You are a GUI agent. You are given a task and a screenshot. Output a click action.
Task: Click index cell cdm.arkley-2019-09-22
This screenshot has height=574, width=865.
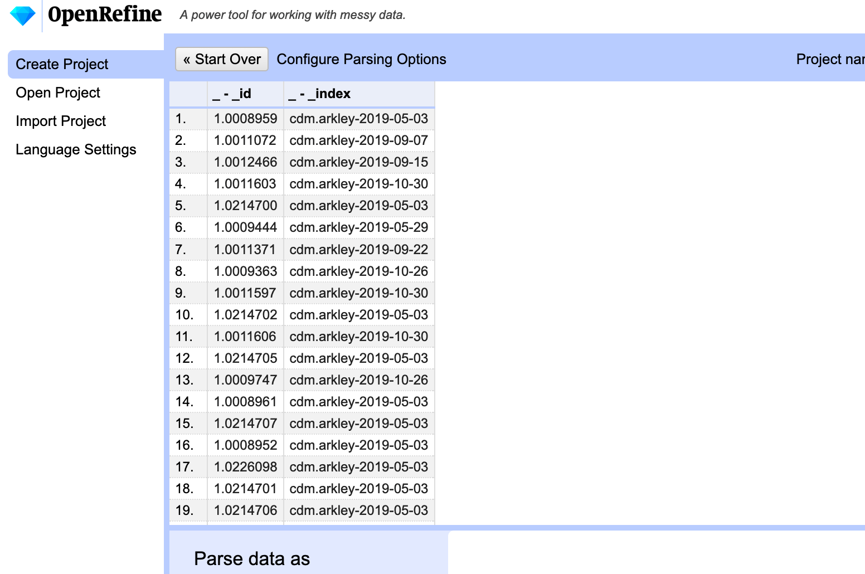(359, 250)
